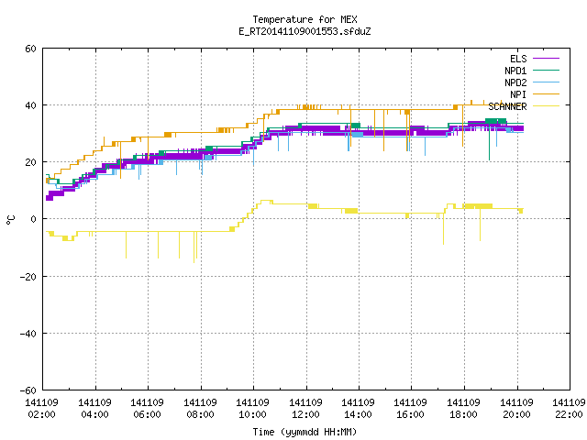Select the filename E_RT20141109001553.sfduZ subtitle
The height and width of the screenshot is (440, 587).
[x=305, y=31]
